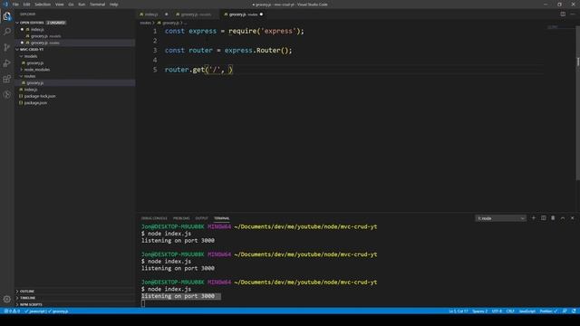Open the Explorer view in activity bar
Viewport: 580px width, 326px height.
click(7, 16)
